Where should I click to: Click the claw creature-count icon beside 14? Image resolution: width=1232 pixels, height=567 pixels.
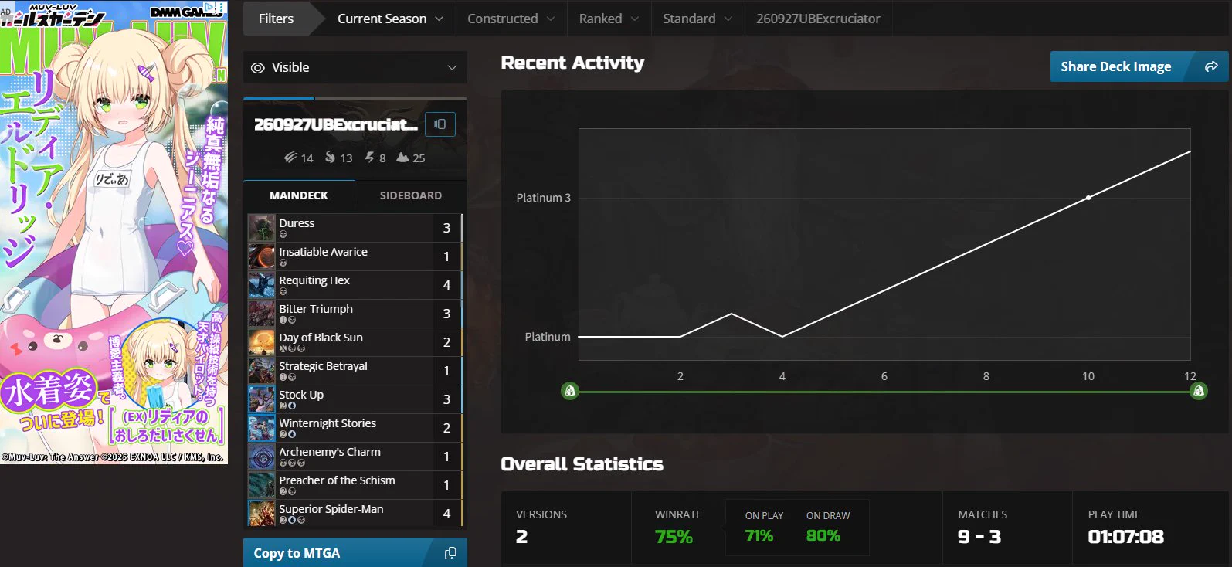(290, 158)
